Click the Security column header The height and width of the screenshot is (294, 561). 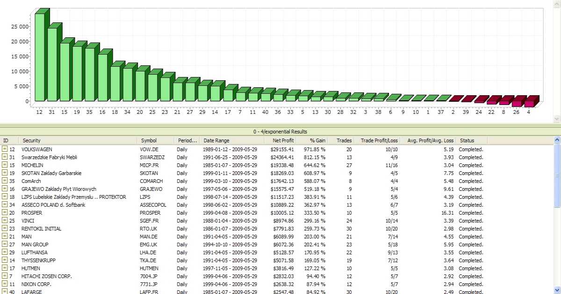(x=32, y=140)
